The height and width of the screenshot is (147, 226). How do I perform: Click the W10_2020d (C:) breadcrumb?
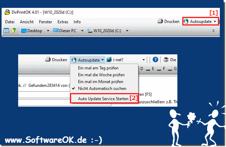pos(104,31)
